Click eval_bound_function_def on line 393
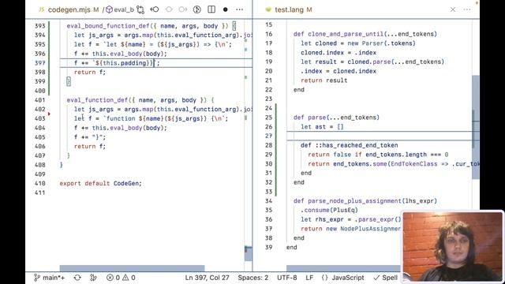The width and height of the screenshot is (505, 284). (108, 26)
